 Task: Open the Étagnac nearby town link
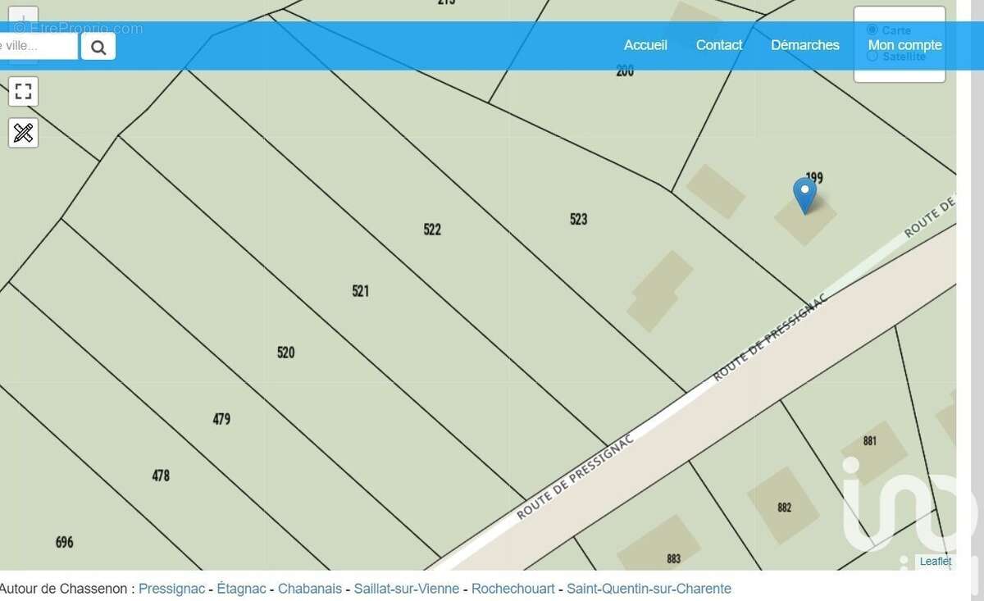point(241,589)
